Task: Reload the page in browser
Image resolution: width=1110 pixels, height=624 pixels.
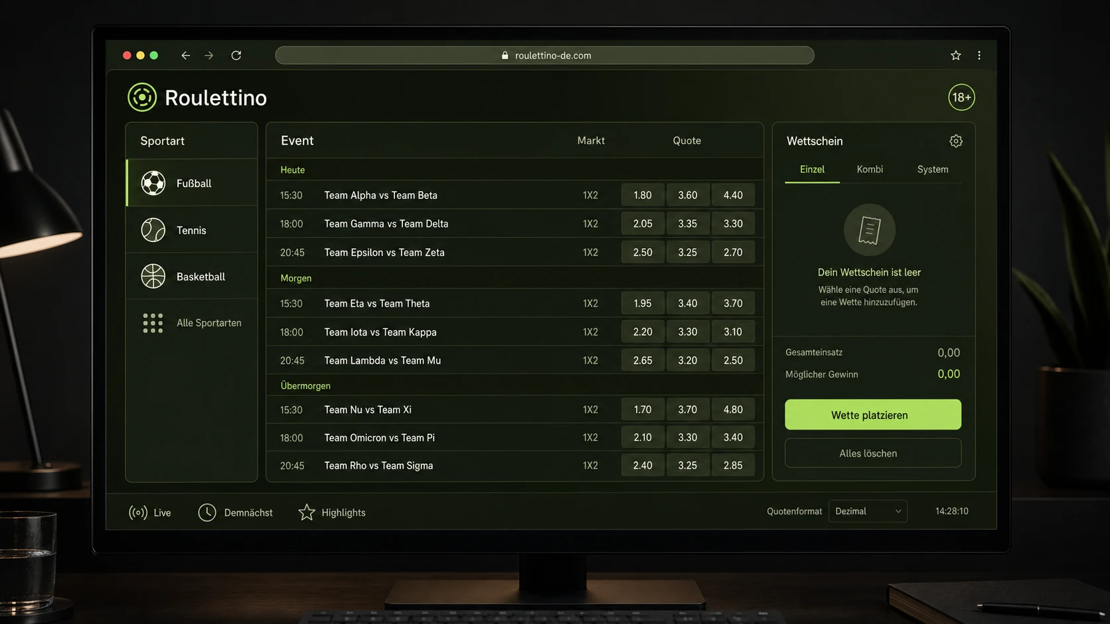Action: pos(236,56)
